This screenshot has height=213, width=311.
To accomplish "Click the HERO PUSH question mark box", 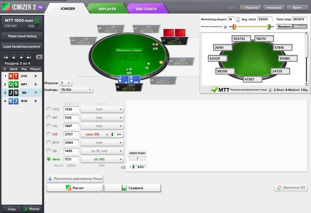I will coord(137,159).
